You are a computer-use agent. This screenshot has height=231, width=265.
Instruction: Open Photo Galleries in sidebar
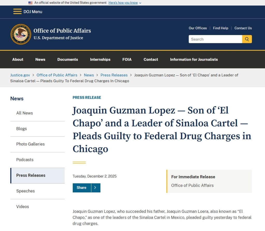click(37, 144)
